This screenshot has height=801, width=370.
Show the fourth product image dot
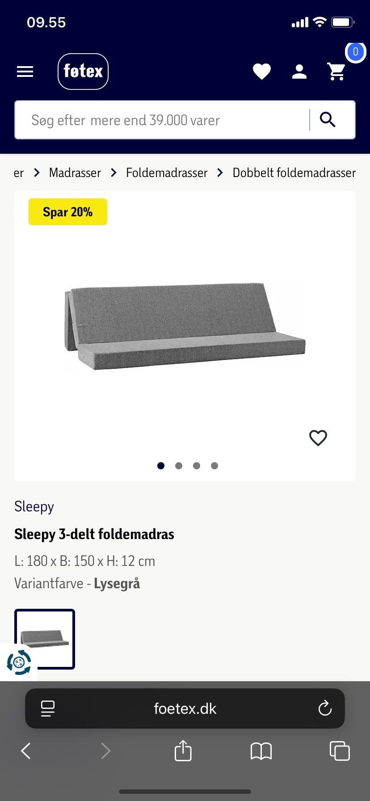pyautogui.click(x=214, y=466)
